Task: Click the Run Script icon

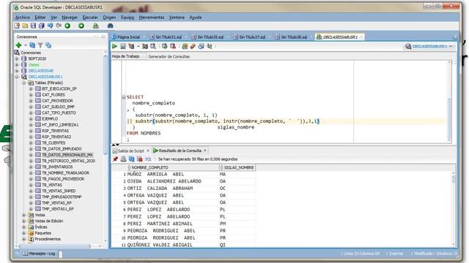Action: 123,46
